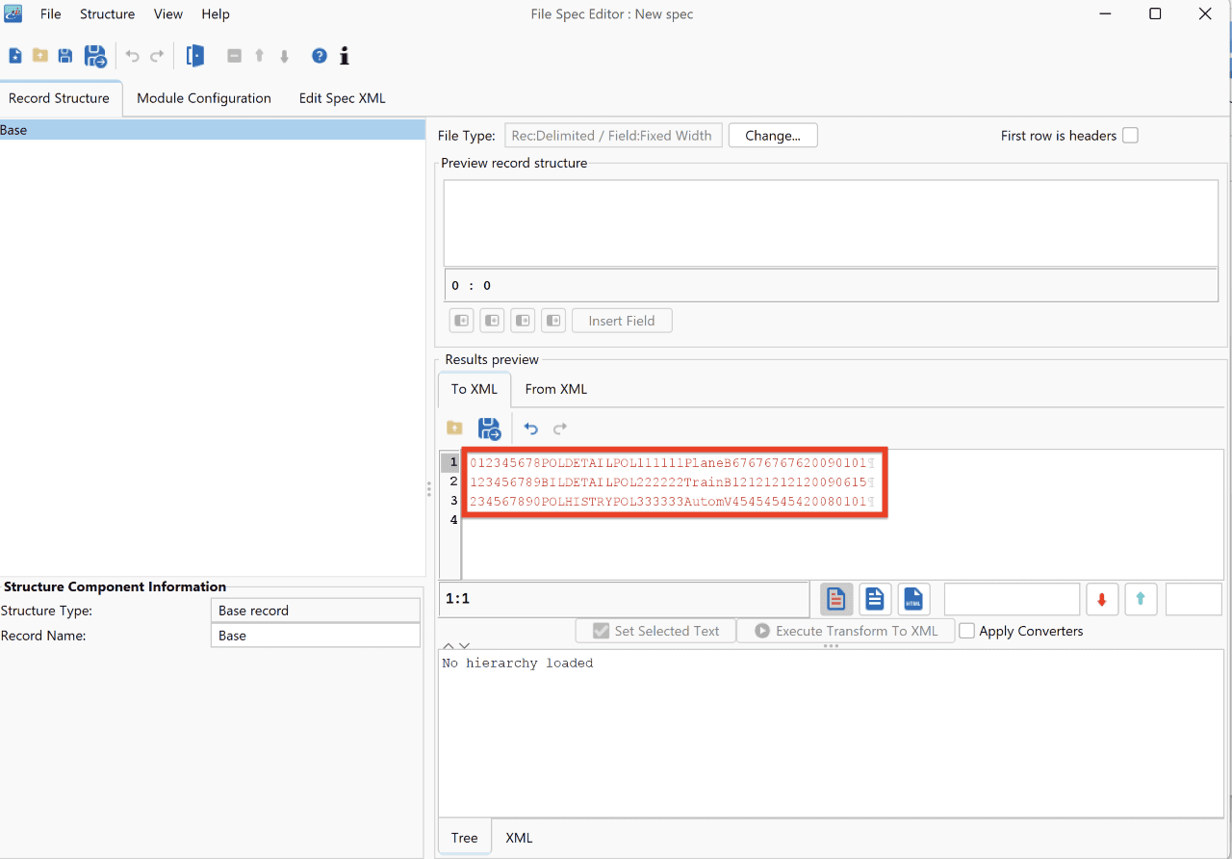Redo in the Results preview toolbar
The height and width of the screenshot is (859, 1232).
[x=560, y=429]
